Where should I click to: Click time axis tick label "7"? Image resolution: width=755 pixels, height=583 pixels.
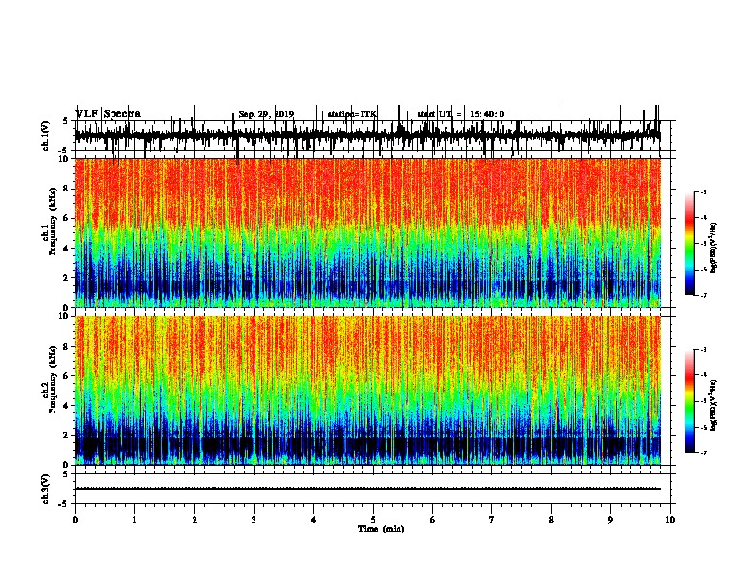click(x=492, y=520)
